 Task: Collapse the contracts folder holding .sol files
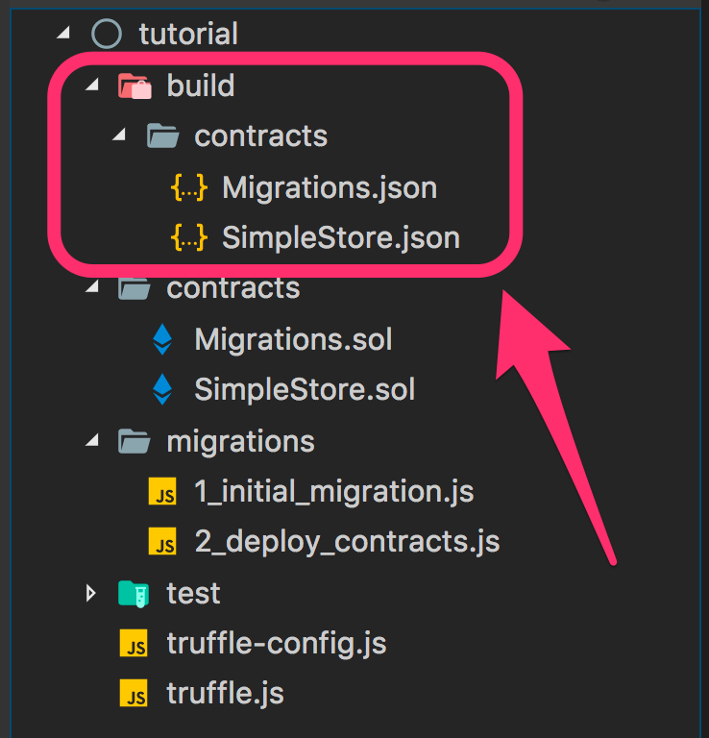click(92, 286)
